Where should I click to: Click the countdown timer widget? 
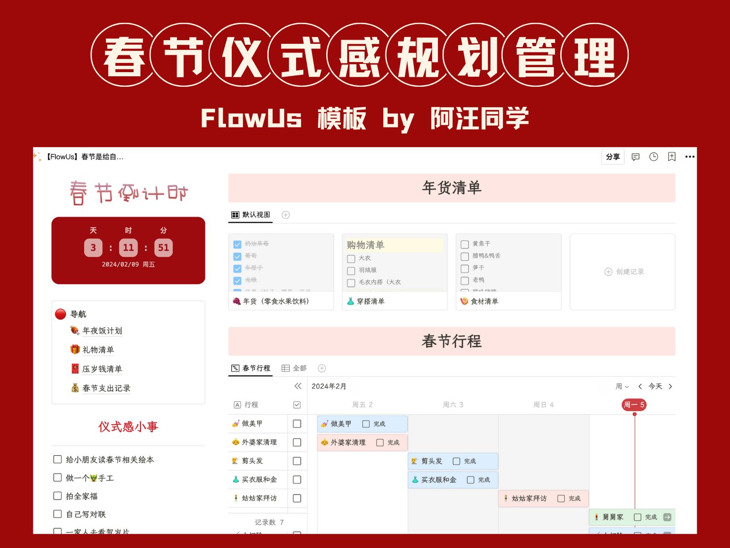point(128,250)
